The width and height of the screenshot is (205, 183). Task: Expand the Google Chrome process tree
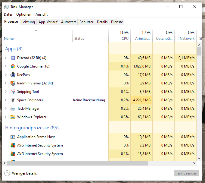pyautogui.click(x=6, y=66)
